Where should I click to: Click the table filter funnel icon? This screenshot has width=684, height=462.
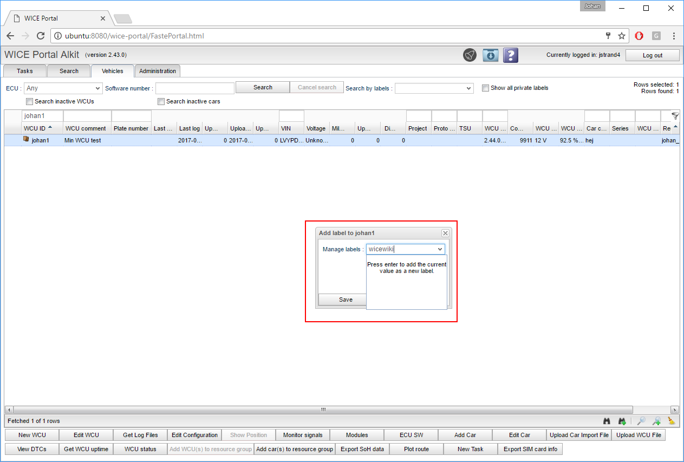pyautogui.click(x=675, y=116)
